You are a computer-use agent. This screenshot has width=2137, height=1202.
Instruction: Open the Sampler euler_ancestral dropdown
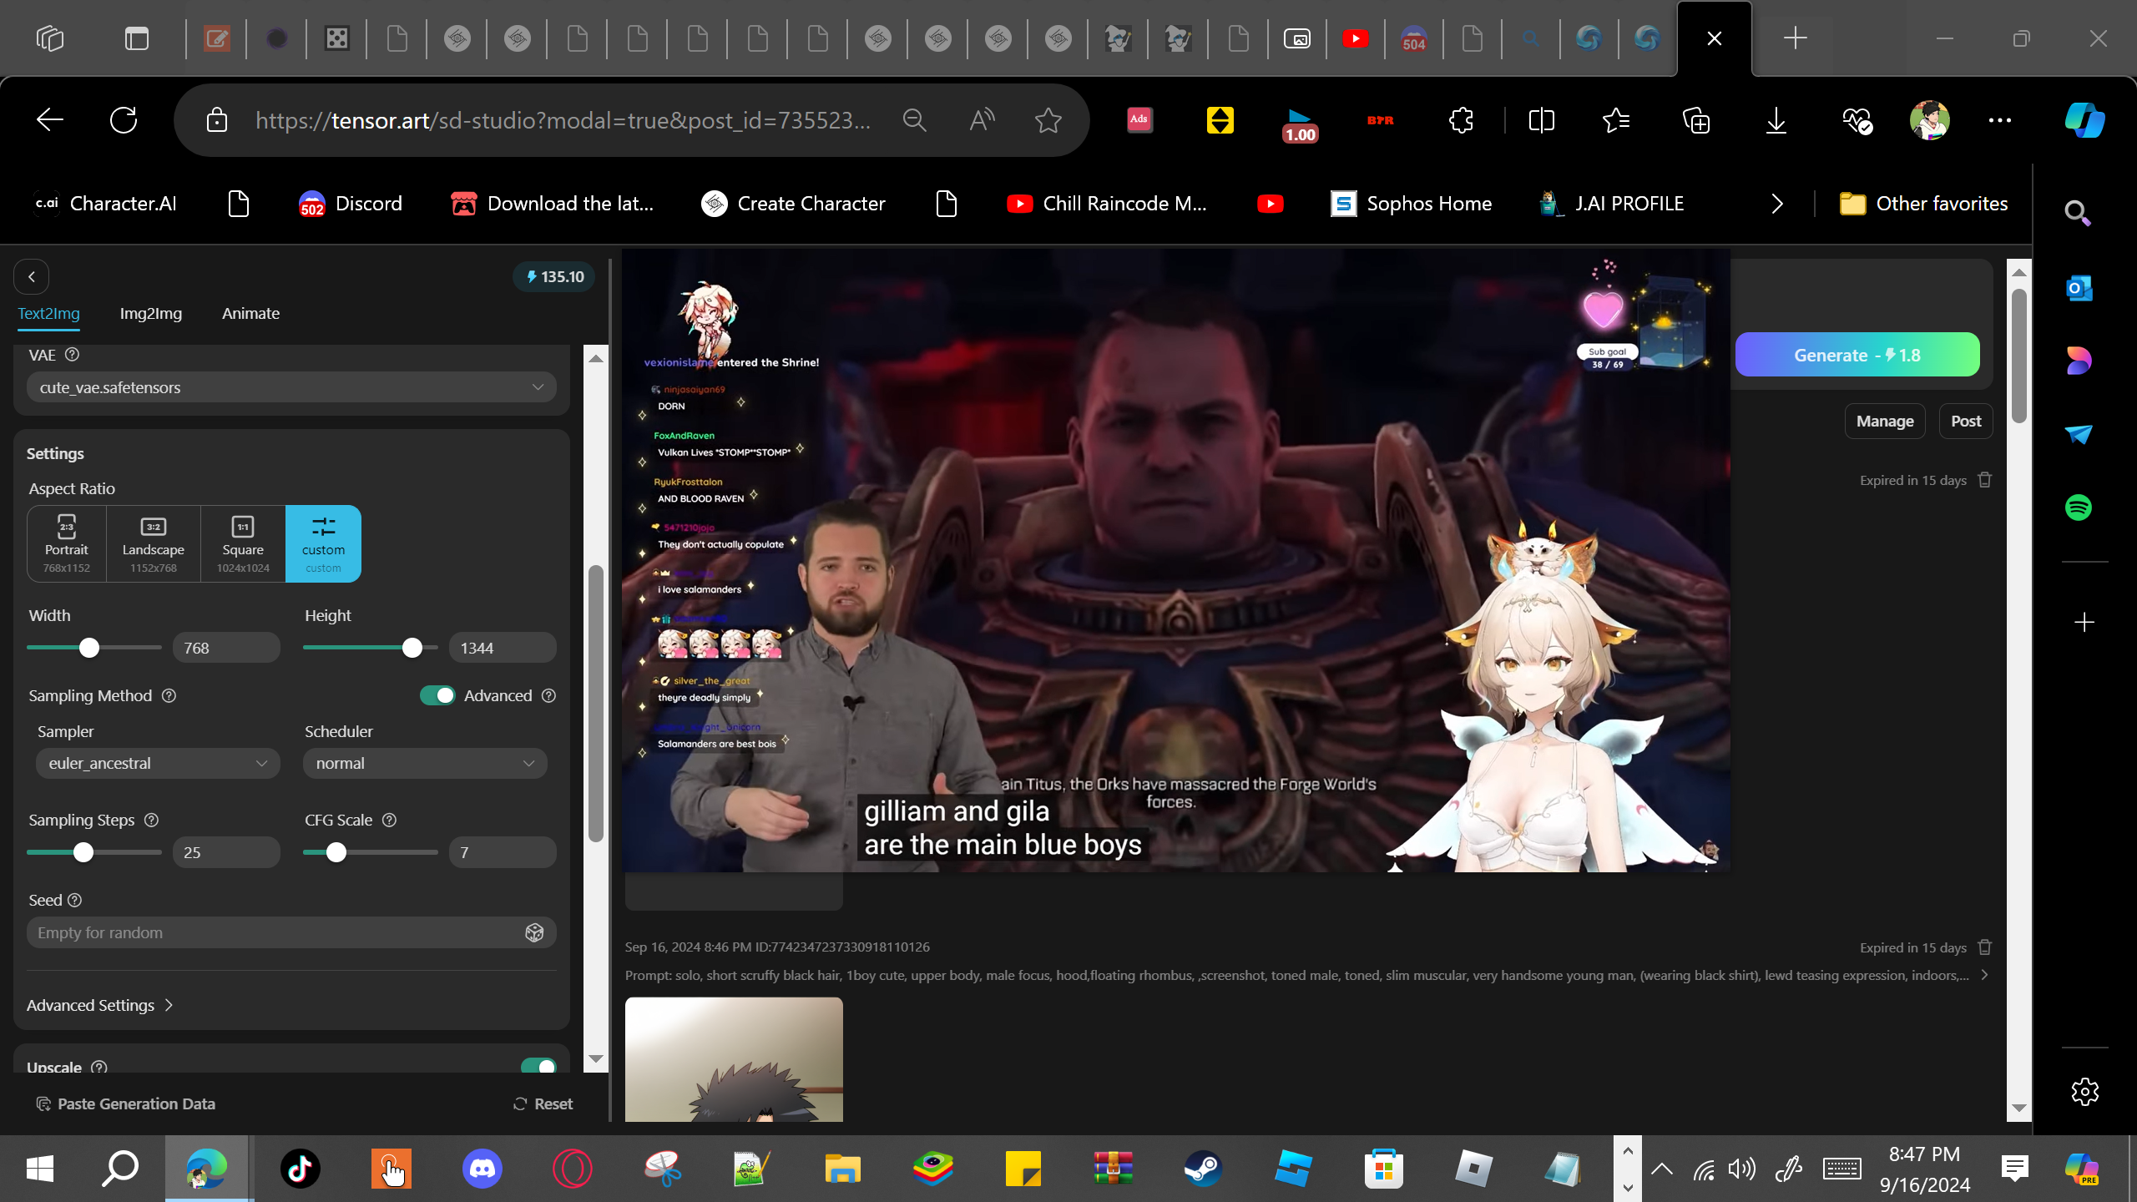[x=158, y=763]
